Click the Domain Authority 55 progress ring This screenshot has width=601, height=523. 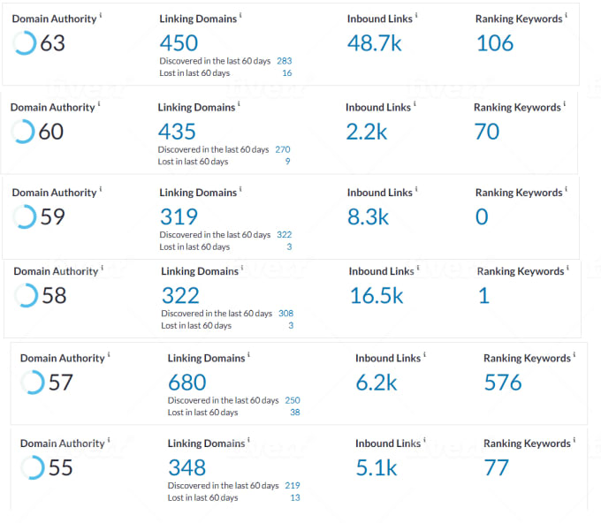pos(33,467)
